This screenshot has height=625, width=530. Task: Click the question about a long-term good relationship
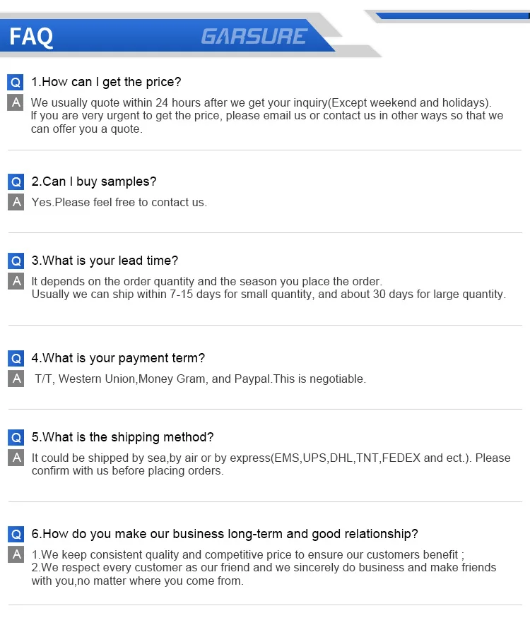click(x=225, y=534)
